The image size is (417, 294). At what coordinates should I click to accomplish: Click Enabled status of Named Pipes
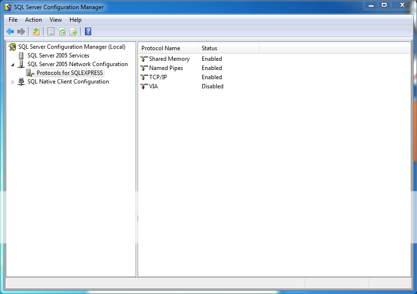click(212, 68)
